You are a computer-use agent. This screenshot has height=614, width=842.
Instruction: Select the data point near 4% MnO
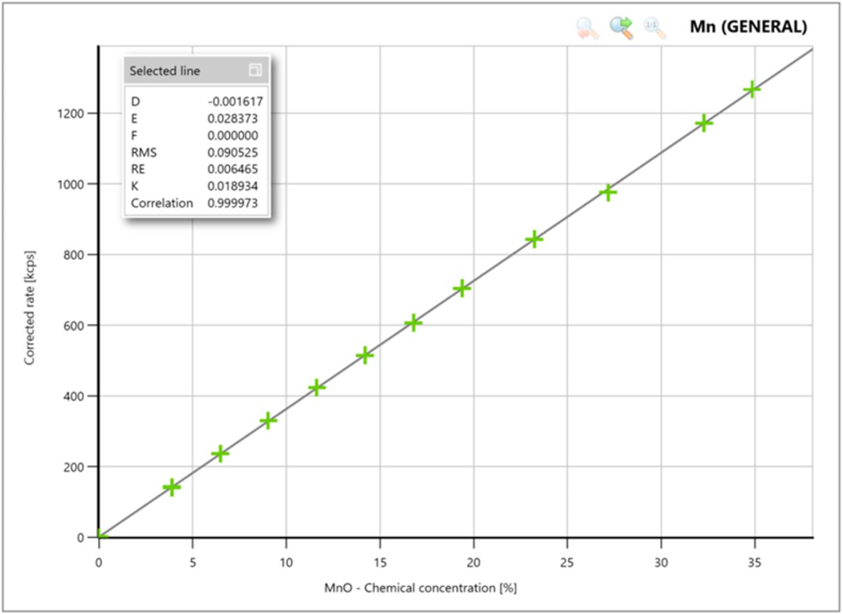171,487
